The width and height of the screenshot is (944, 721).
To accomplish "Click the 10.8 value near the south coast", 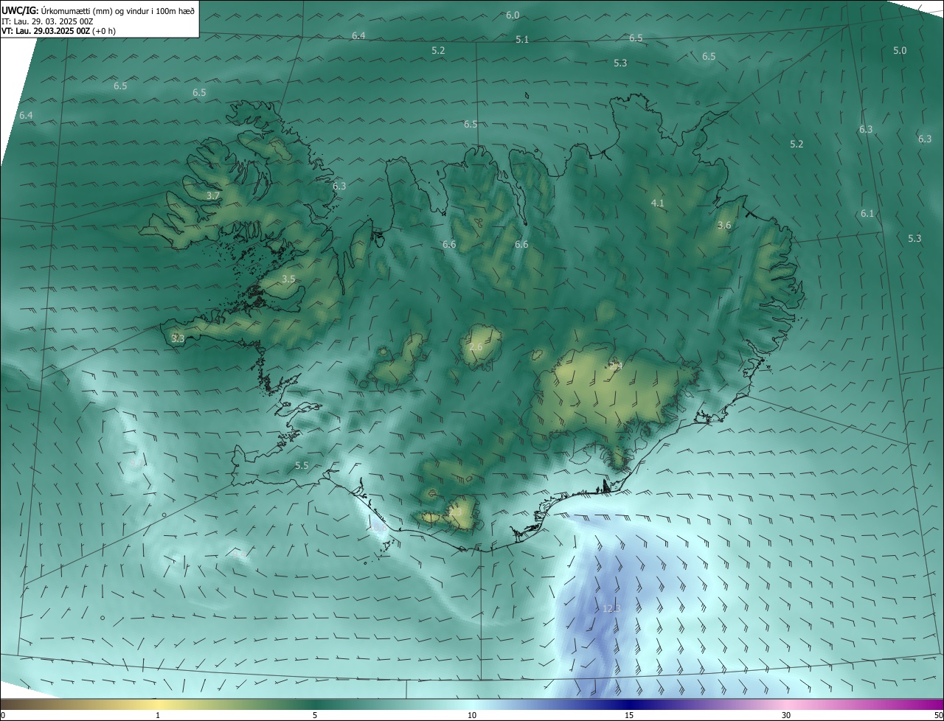I will pos(378,528).
